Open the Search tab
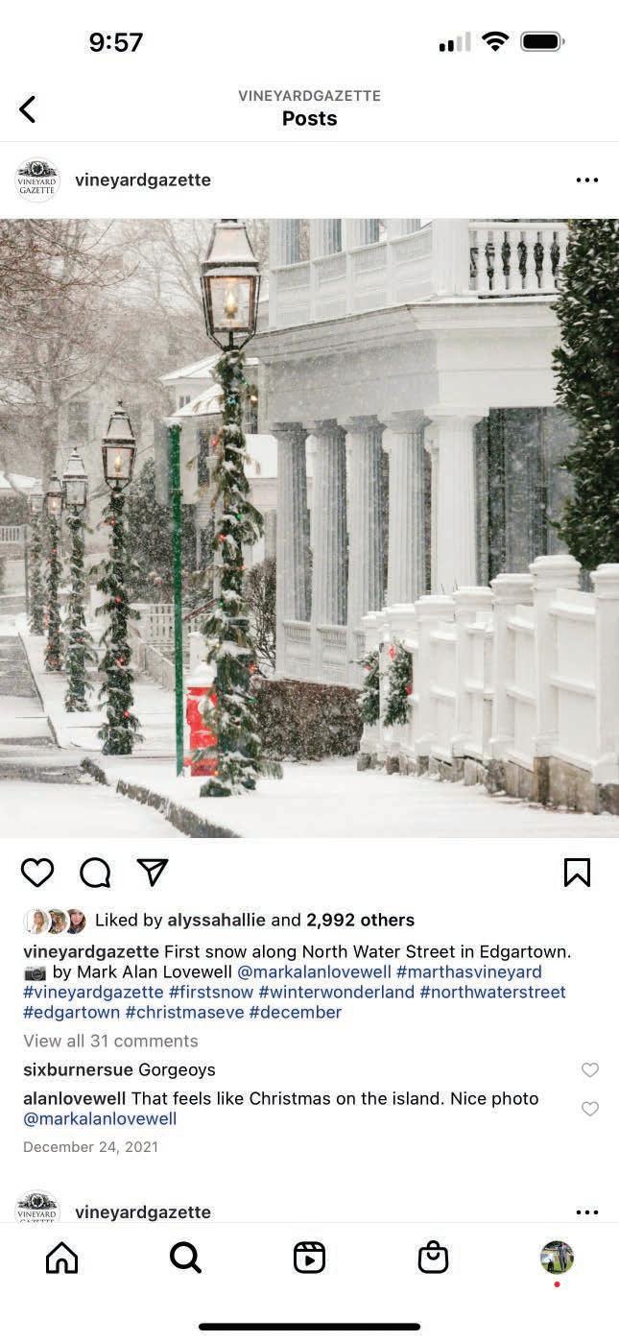 point(185,1258)
